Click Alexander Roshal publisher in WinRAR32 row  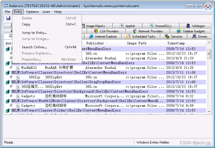pyautogui.click(x=101, y=68)
